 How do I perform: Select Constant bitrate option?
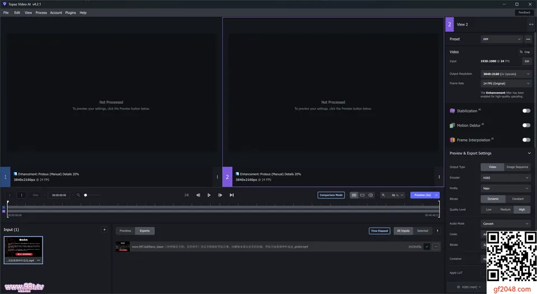click(x=518, y=199)
